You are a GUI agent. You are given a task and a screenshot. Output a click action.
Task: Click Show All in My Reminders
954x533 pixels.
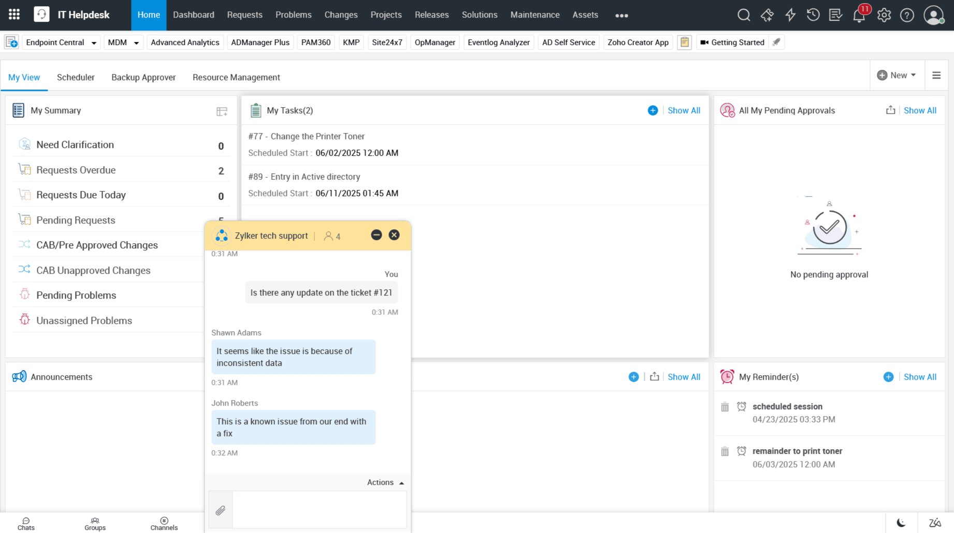920,377
